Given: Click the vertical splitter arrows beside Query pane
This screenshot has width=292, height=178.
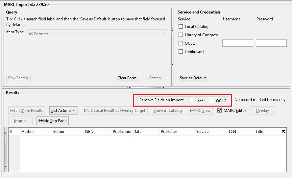Looking at the screenshot, I should pyautogui.click(x=172, y=48).
